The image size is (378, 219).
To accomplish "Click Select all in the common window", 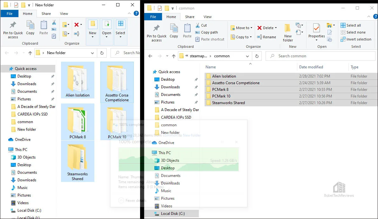I will point(351,25).
